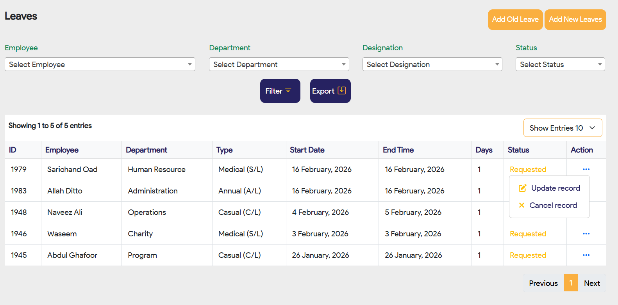
Task: Select page 1 in pagination
Action: point(571,283)
